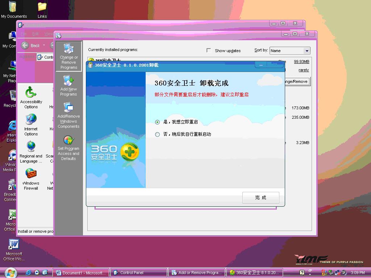Click the 3.23MB size entry
Screen dimensions: 371x278
coord(303,143)
